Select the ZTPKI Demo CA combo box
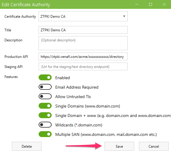The image size is (171, 153). tap(83, 16)
